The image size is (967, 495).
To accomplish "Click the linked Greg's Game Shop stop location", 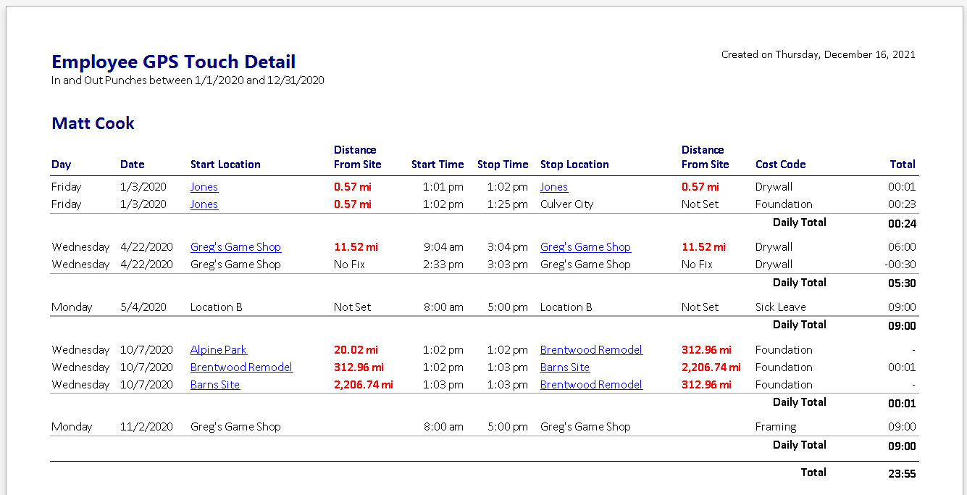I will point(585,247).
